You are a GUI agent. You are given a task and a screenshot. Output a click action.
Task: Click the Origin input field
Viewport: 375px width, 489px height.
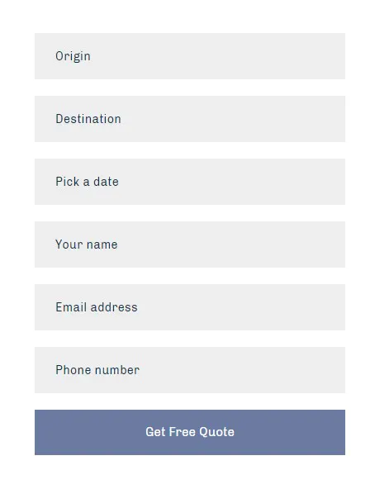point(190,56)
